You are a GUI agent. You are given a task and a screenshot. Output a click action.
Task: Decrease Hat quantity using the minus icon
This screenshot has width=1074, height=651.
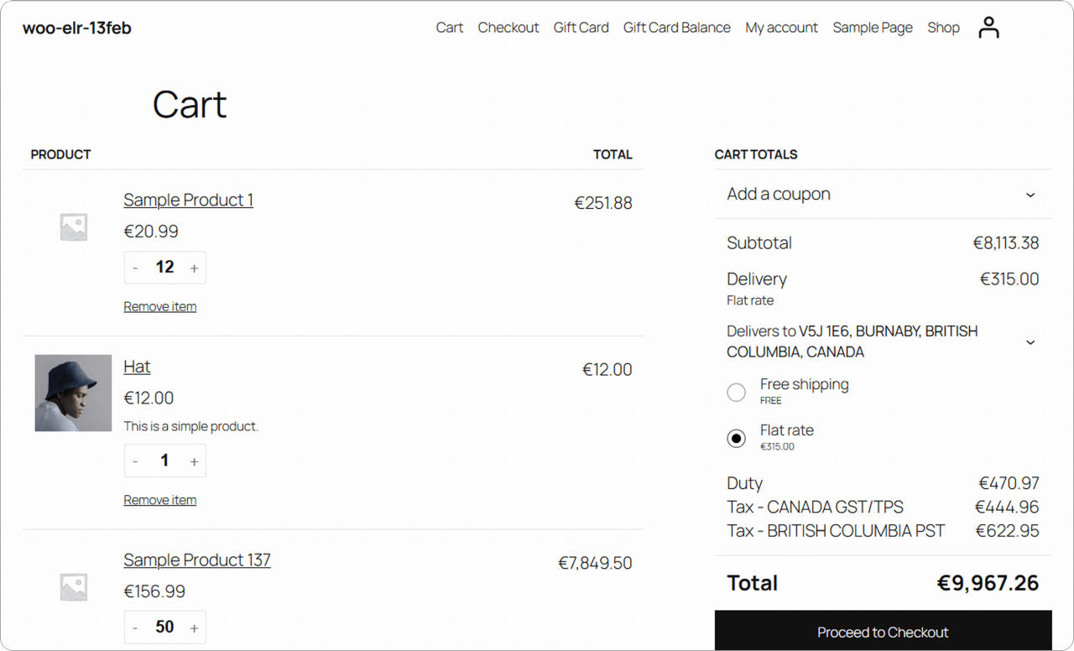tap(135, 460)
